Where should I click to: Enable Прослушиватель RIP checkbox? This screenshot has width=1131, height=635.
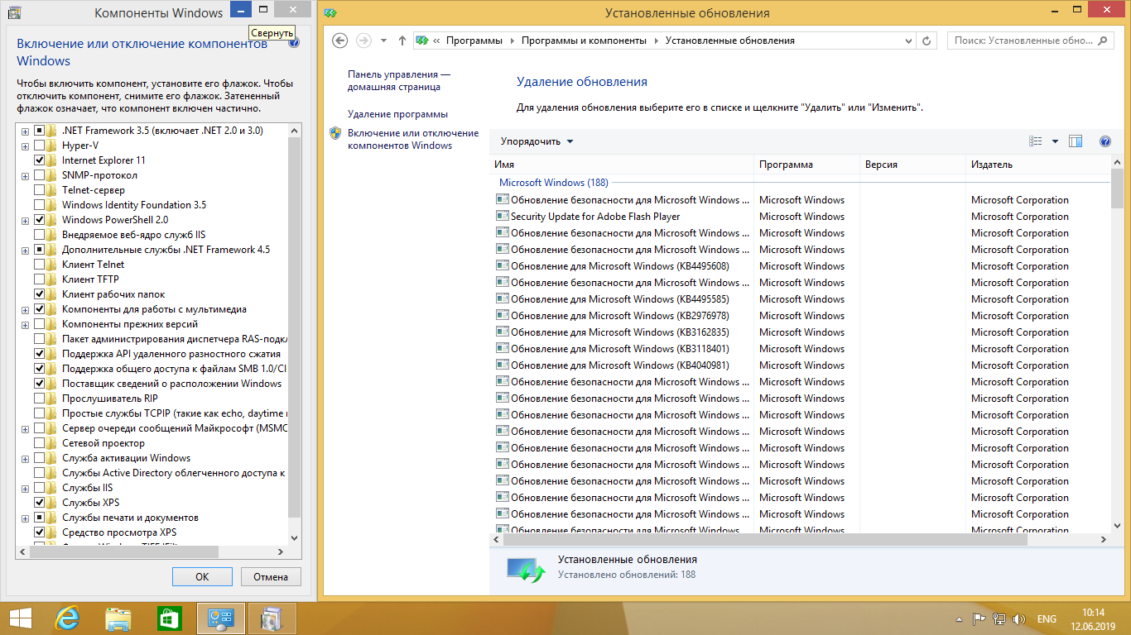point(40,399)
